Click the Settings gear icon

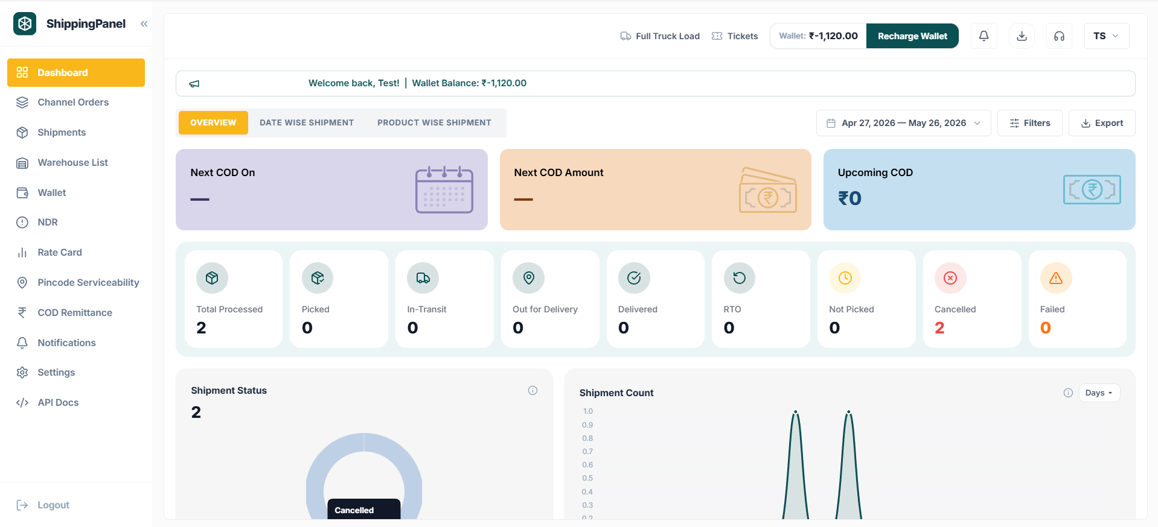[22, 373]
